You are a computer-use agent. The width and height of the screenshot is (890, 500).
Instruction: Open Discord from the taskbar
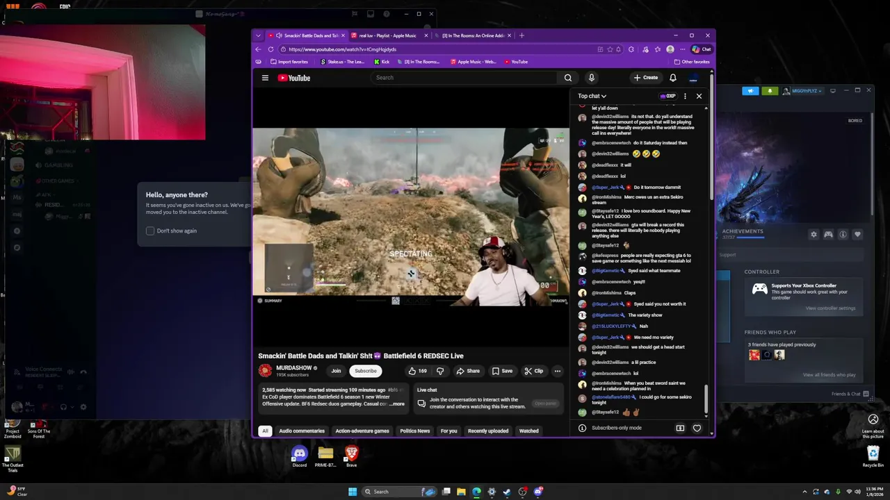(537, 492)
